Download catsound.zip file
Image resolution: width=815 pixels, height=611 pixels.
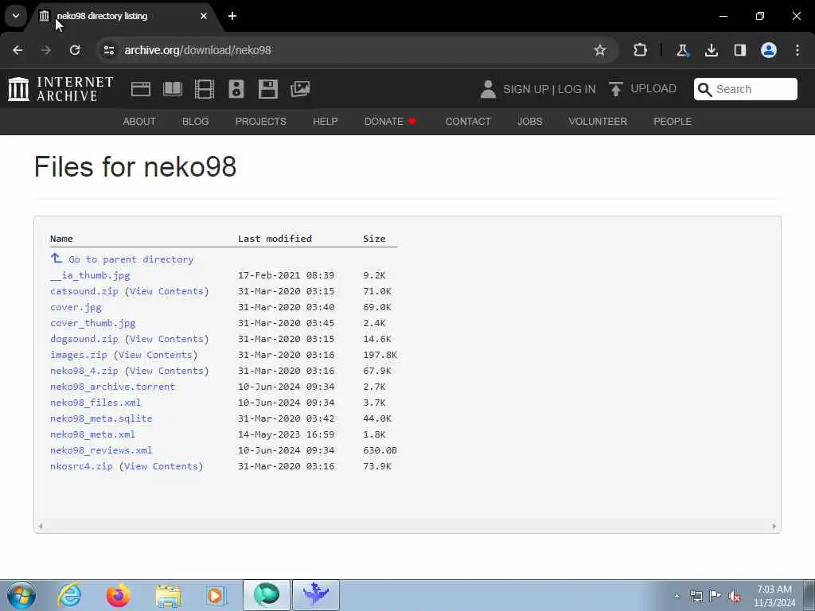(84, 291)
